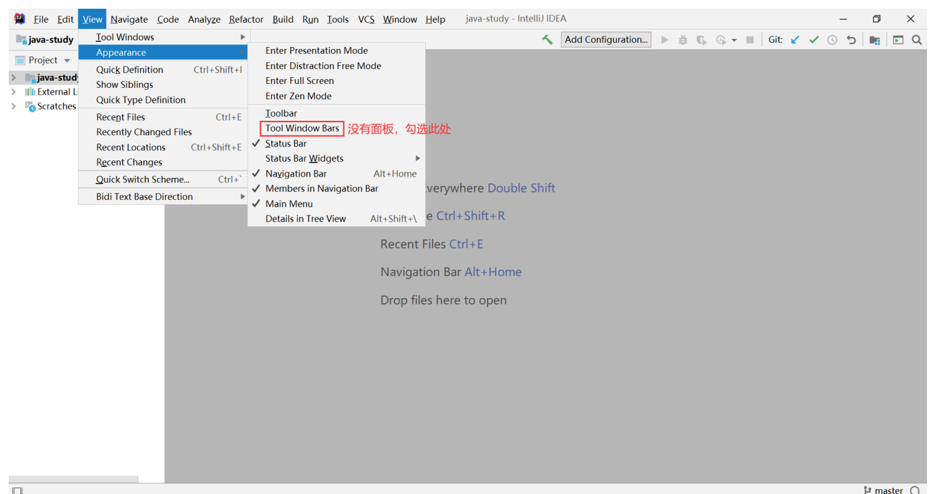Click the Run Anything toolbar icon
The image size is (935, 494).
tap(898, 40)
